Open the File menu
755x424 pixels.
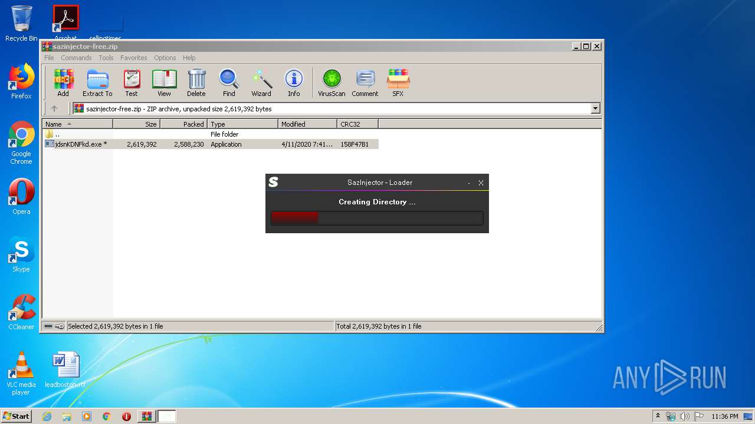[x=49, y=58]
